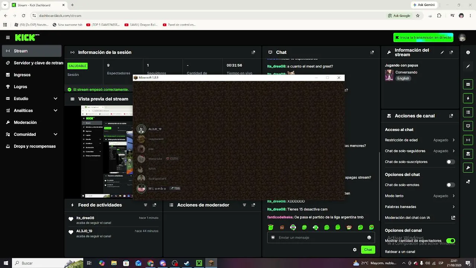Open the hamburger menu beside Kick logo
This screenshot has height=268, width=476.
coord(8,38)
